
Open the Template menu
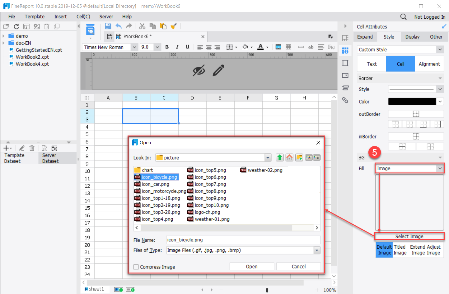pyautogui.click(x=35, y=16)
